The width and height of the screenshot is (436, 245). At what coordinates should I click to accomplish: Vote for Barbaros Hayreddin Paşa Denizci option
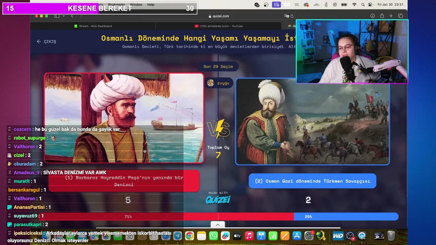[124, 181]
